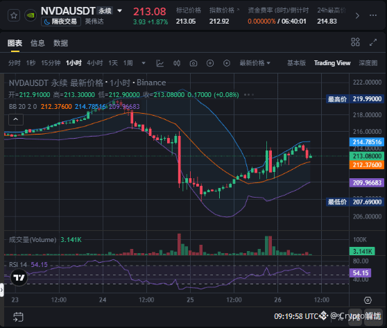Open more options dots beside the OHLC legend

(249, 95)
